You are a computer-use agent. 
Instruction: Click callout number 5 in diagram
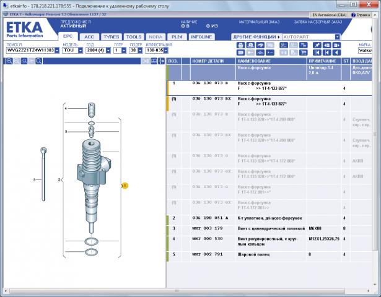click(x=66, y=132)
